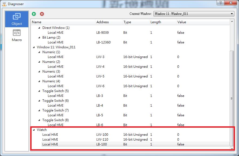Click the Diagnoser title bar icon
The image size is (239, 156).
(x=4, y=4)
